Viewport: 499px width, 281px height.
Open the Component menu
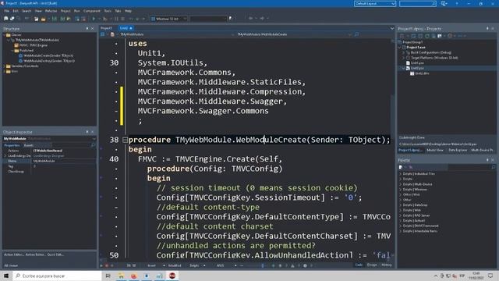click(92, 11)
